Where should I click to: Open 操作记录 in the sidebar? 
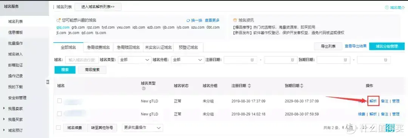[x=15, y=76]
